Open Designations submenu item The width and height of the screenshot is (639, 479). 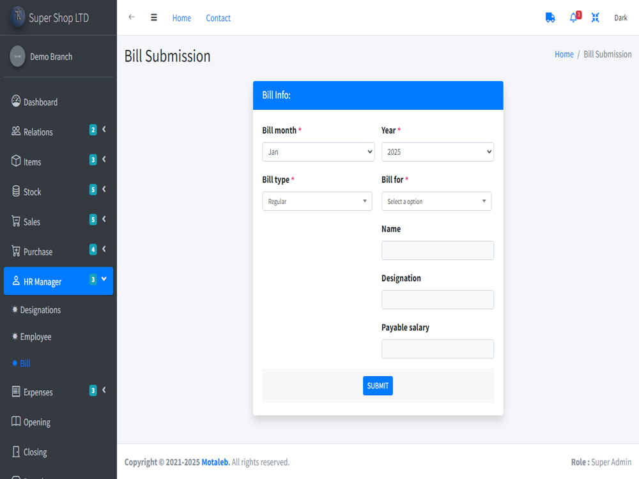tap(58, 310)
